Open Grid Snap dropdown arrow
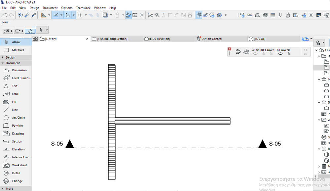The image size is (330, 191). (x=86, y=15)
